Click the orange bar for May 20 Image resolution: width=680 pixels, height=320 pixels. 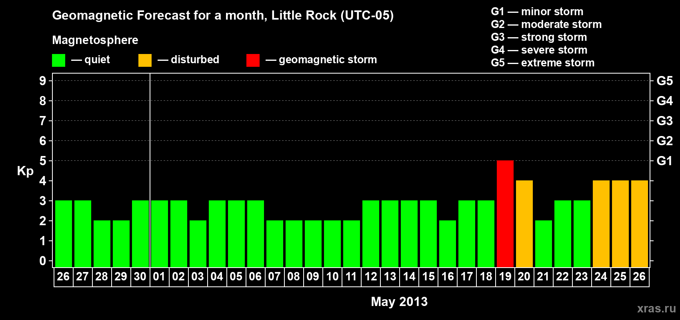coord(524,224)
